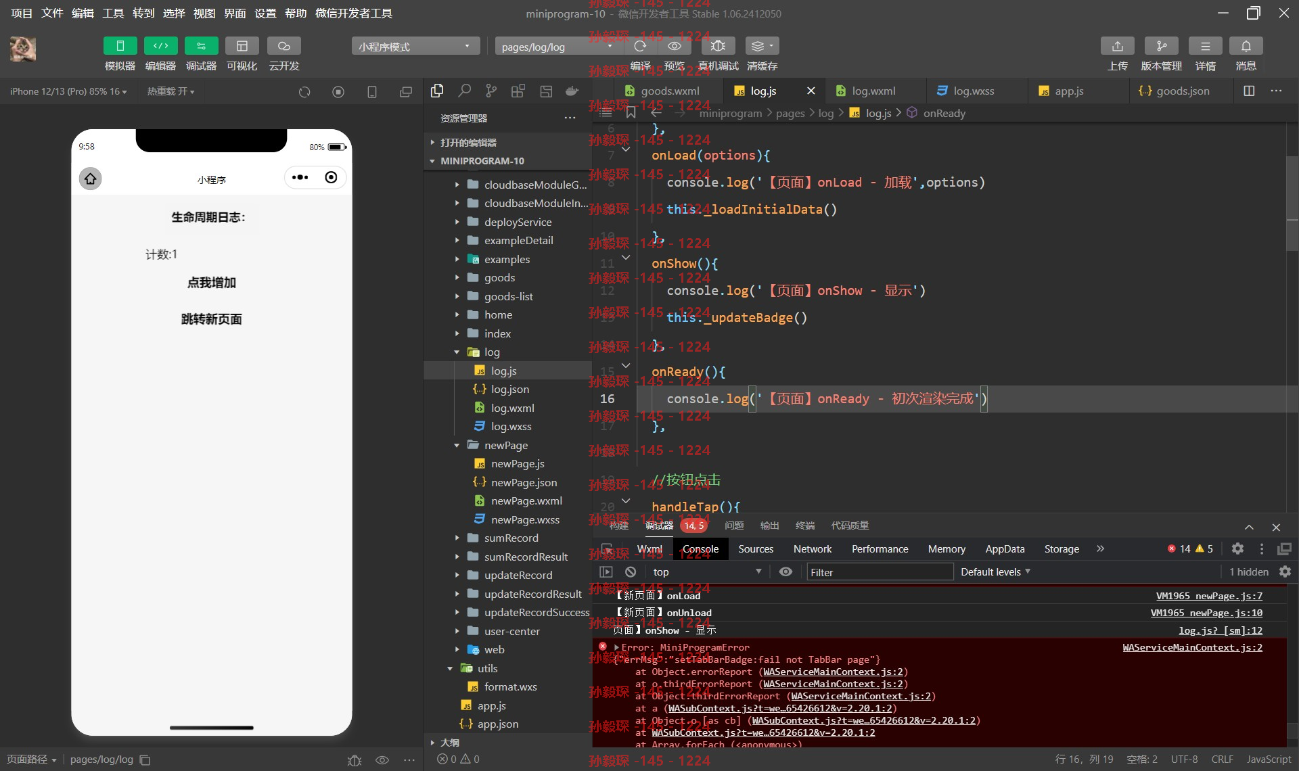Tap the simulator home icon
The image size is (1299, 771).
click(91, 179)
